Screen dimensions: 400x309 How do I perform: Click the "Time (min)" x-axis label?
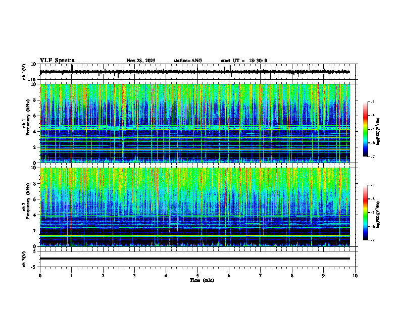pyautogui.click(x=202, y=280)
